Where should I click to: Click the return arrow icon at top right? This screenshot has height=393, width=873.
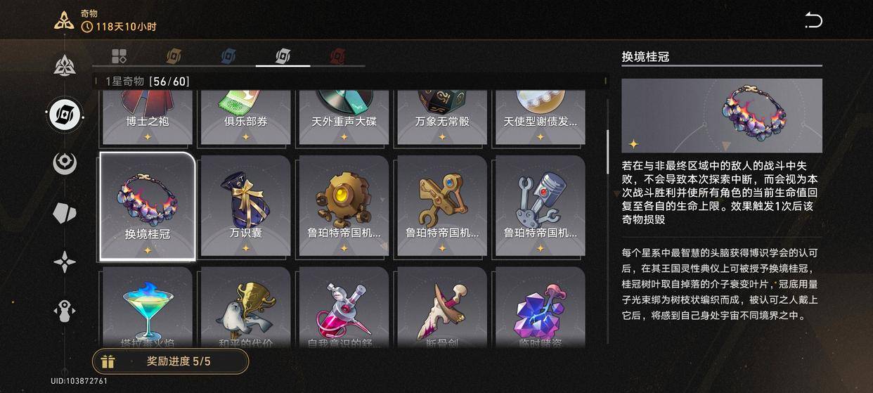tap(813, 20)
